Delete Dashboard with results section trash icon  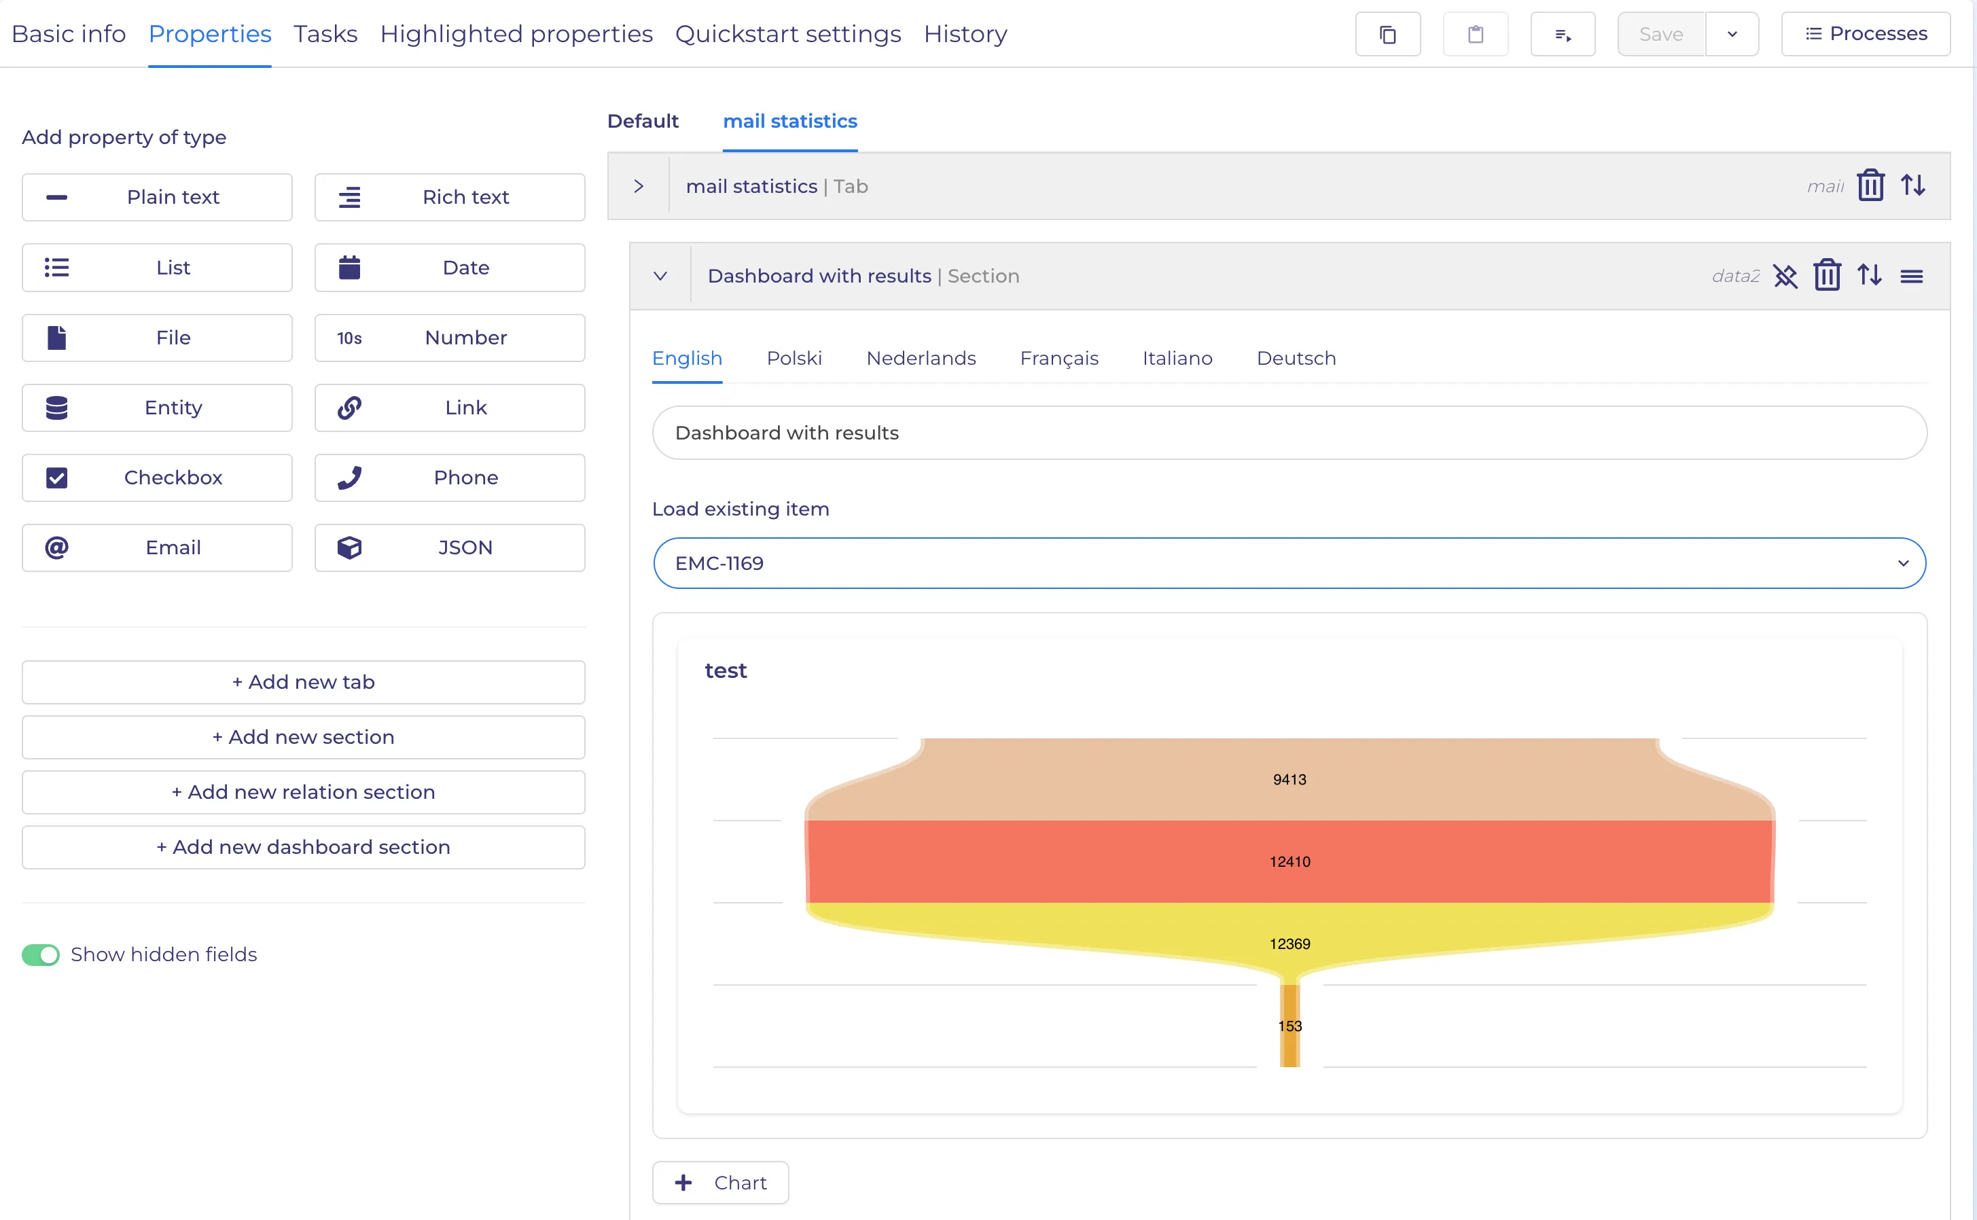1827,276
